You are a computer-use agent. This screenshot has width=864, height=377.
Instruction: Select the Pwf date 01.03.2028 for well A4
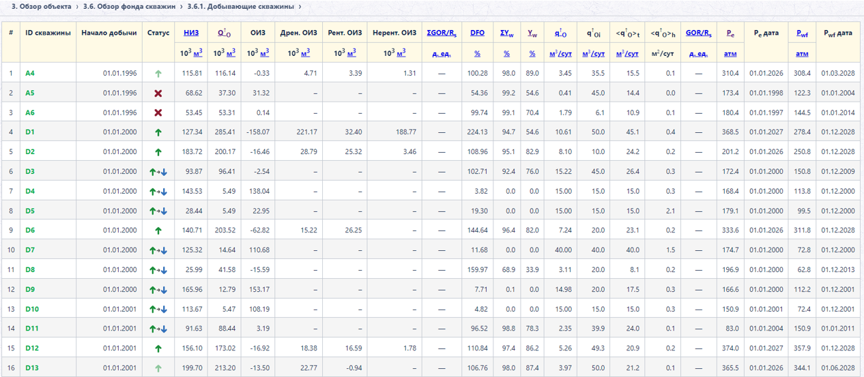838,73
